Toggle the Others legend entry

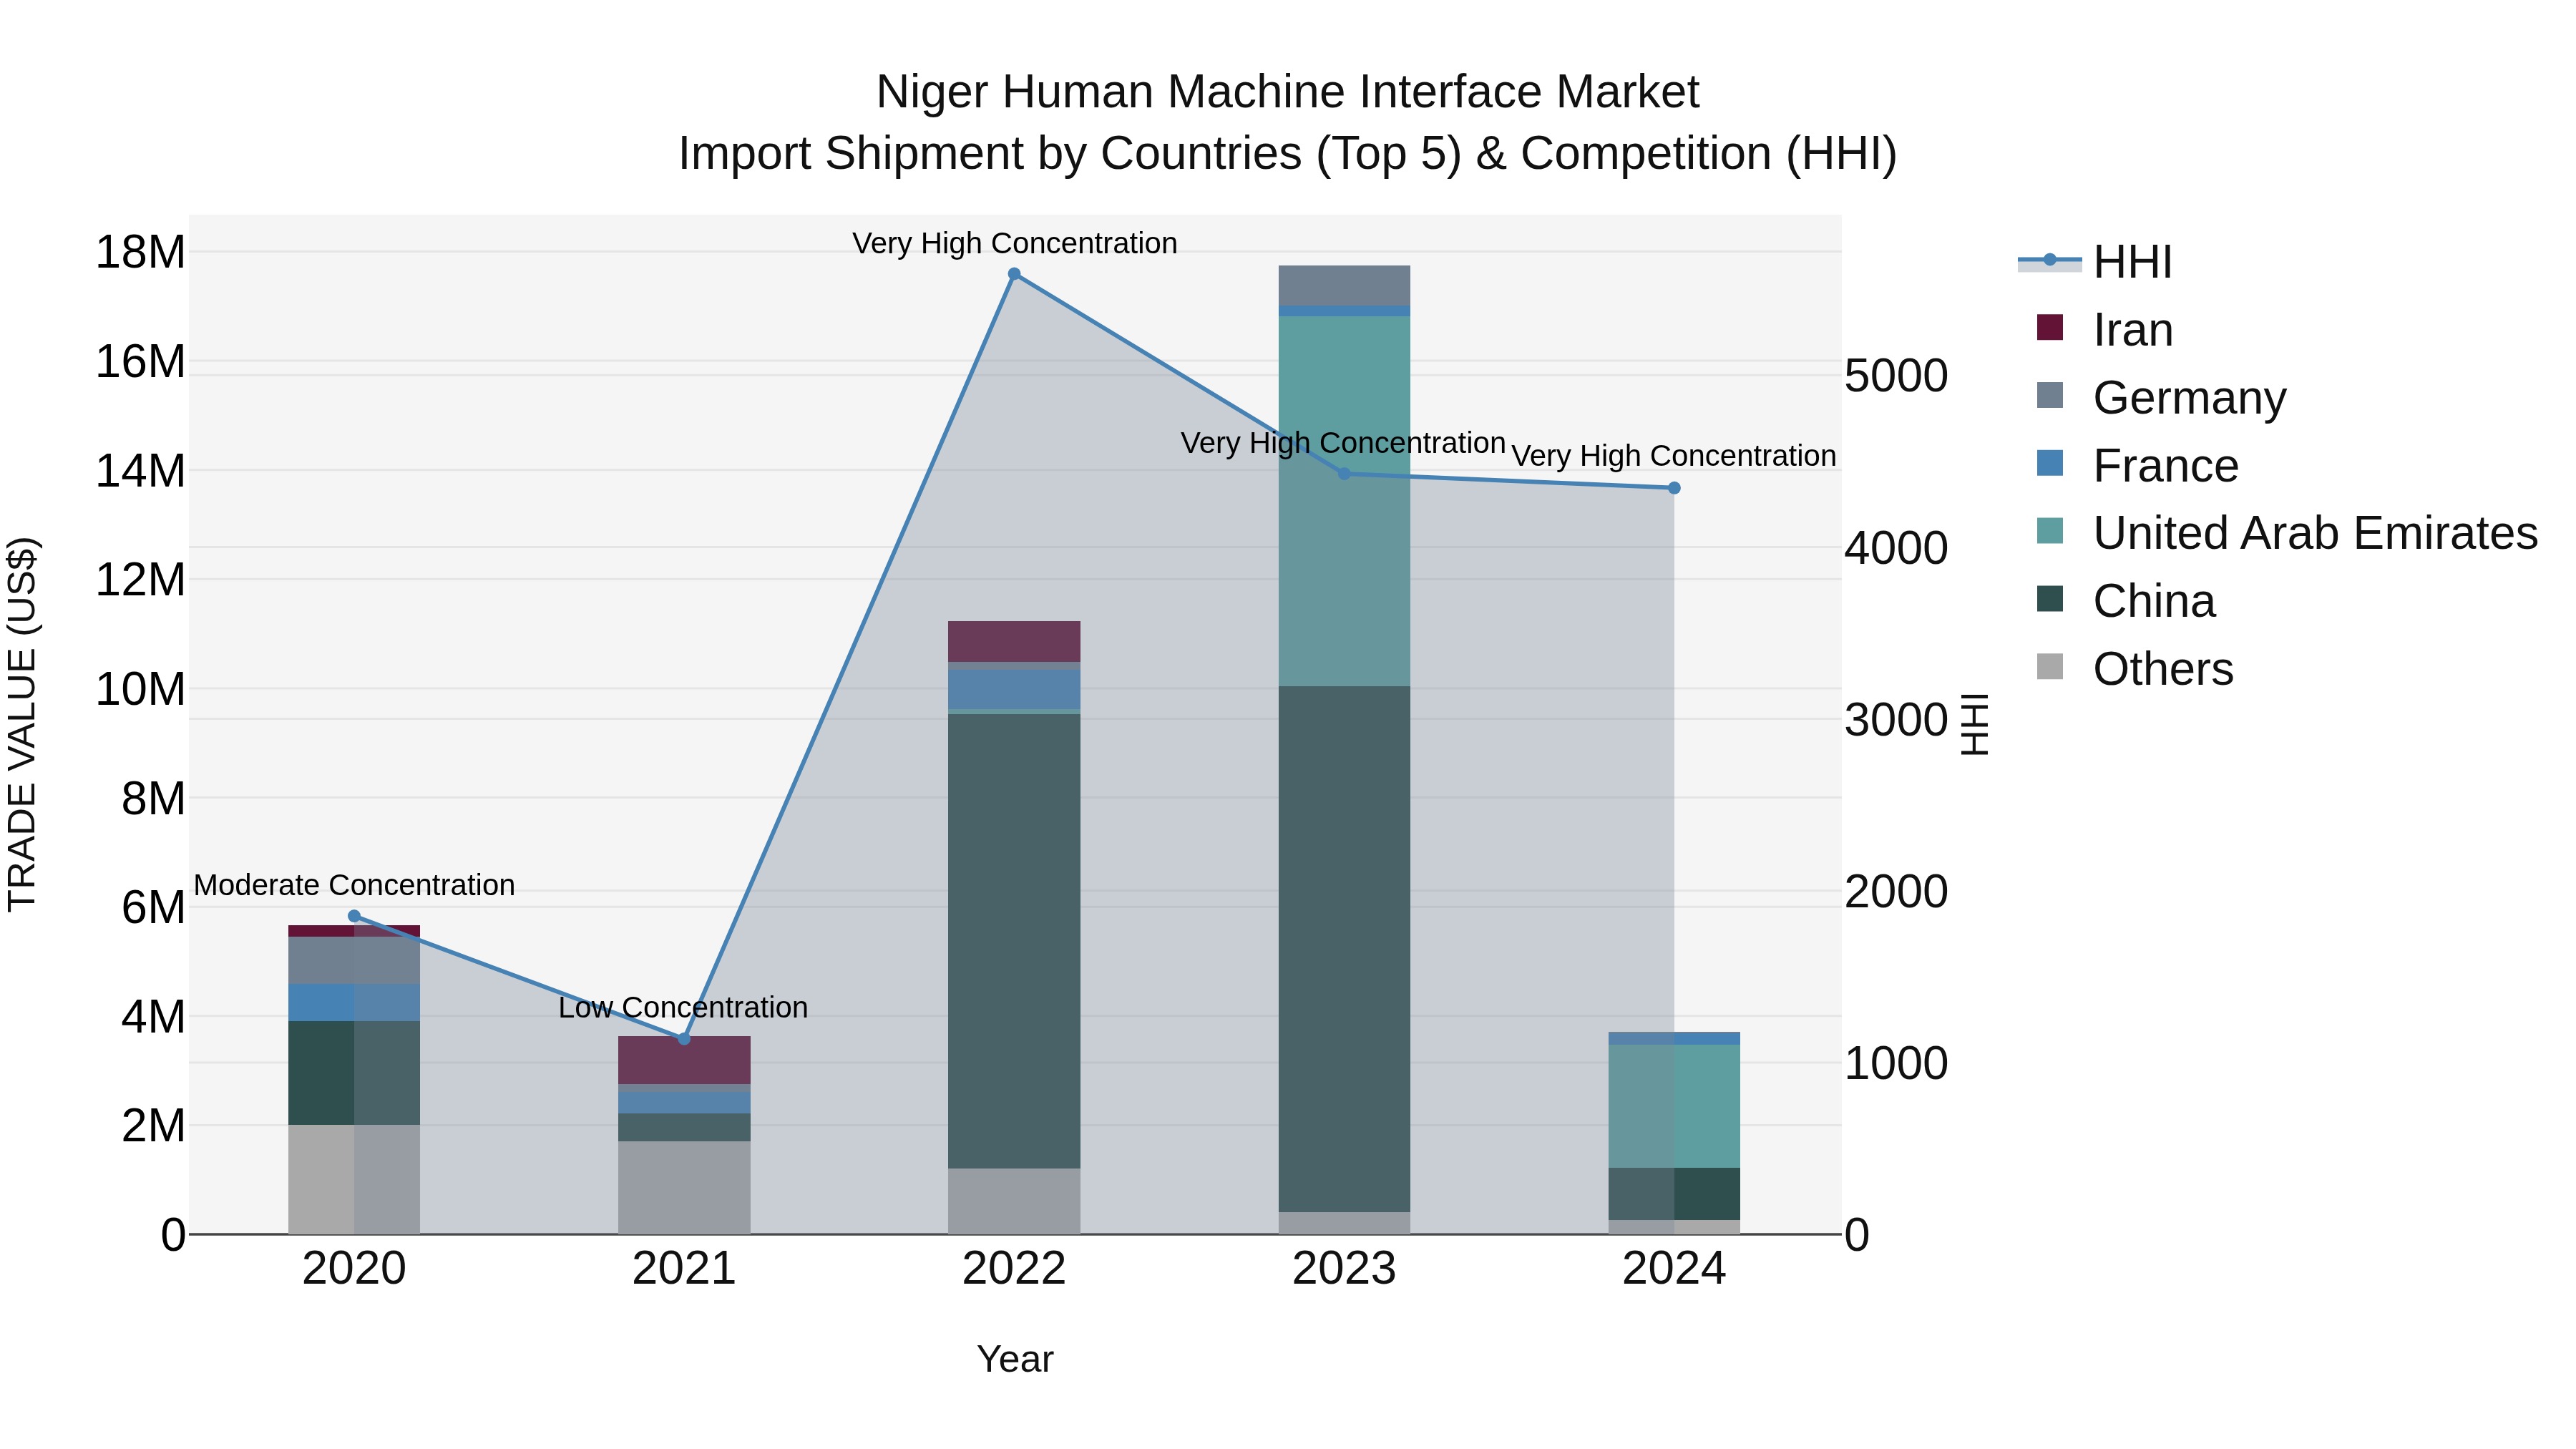[x=2134, y=669]
